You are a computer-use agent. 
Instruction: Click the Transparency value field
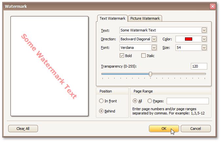click(x=199, y=66)
